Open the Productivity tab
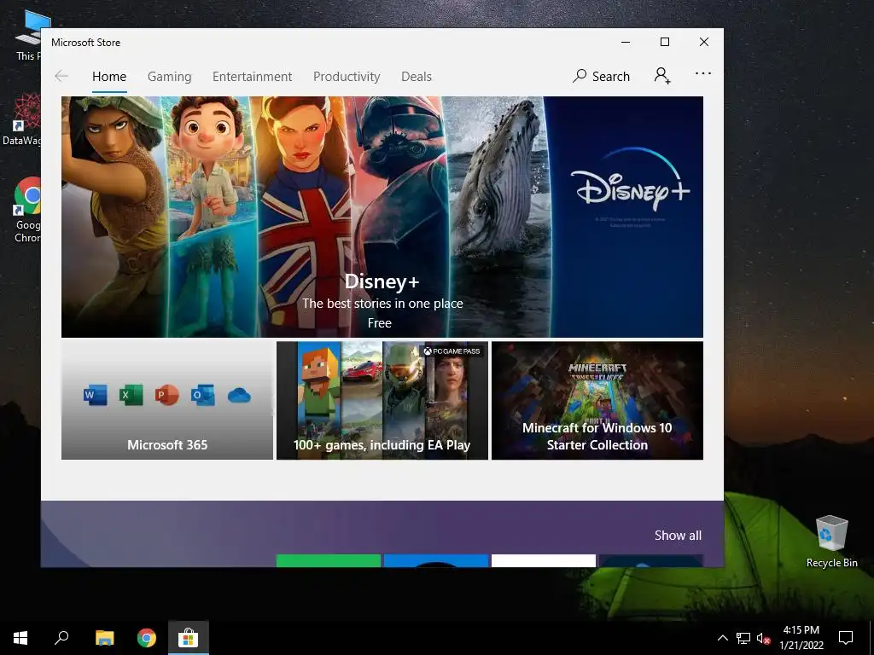Screen dimensions: 874x655 pyautogui.click(x=347, y=76)
